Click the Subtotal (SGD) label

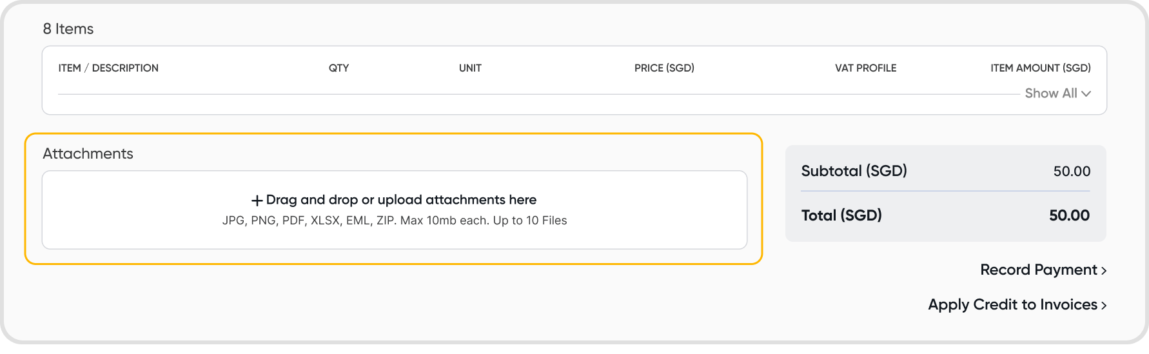[x=854, y=171]
